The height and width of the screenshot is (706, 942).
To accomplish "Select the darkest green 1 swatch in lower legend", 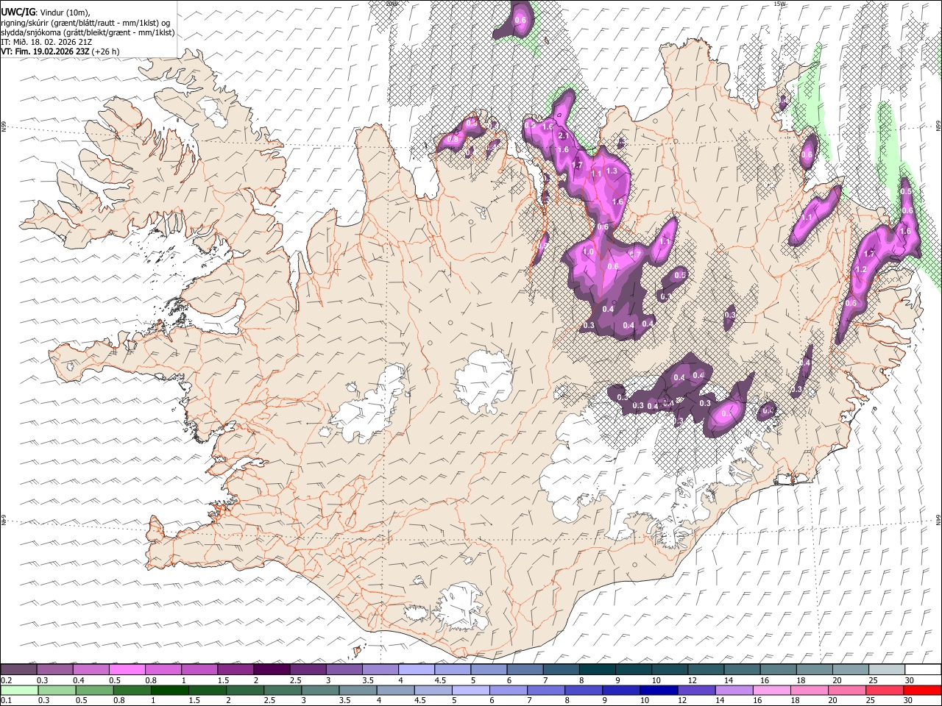I will point(169,690).
